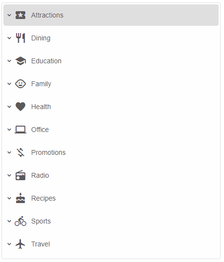Click the Travel airplane icon
The width and height of the screenshot is (224, 262).
click(20, 244)
